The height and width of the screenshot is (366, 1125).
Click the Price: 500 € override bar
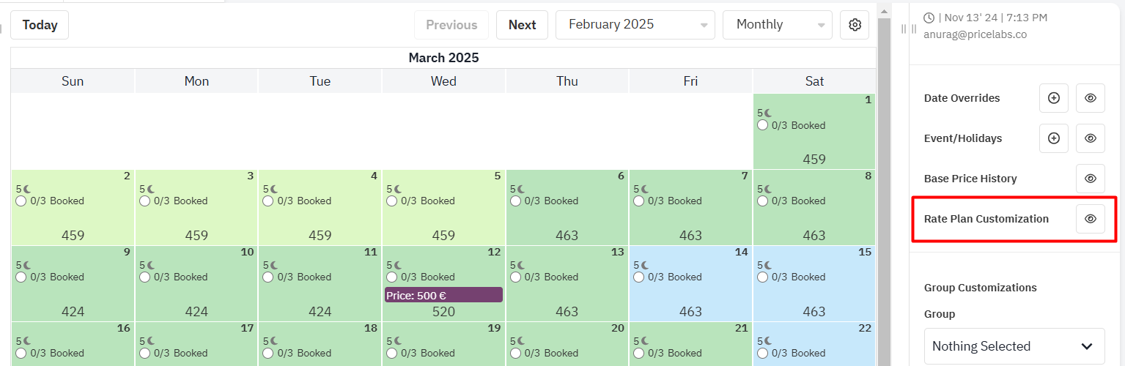click(443, 295)
